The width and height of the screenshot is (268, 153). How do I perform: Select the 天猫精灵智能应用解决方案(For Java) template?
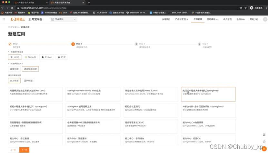point(35,94)
